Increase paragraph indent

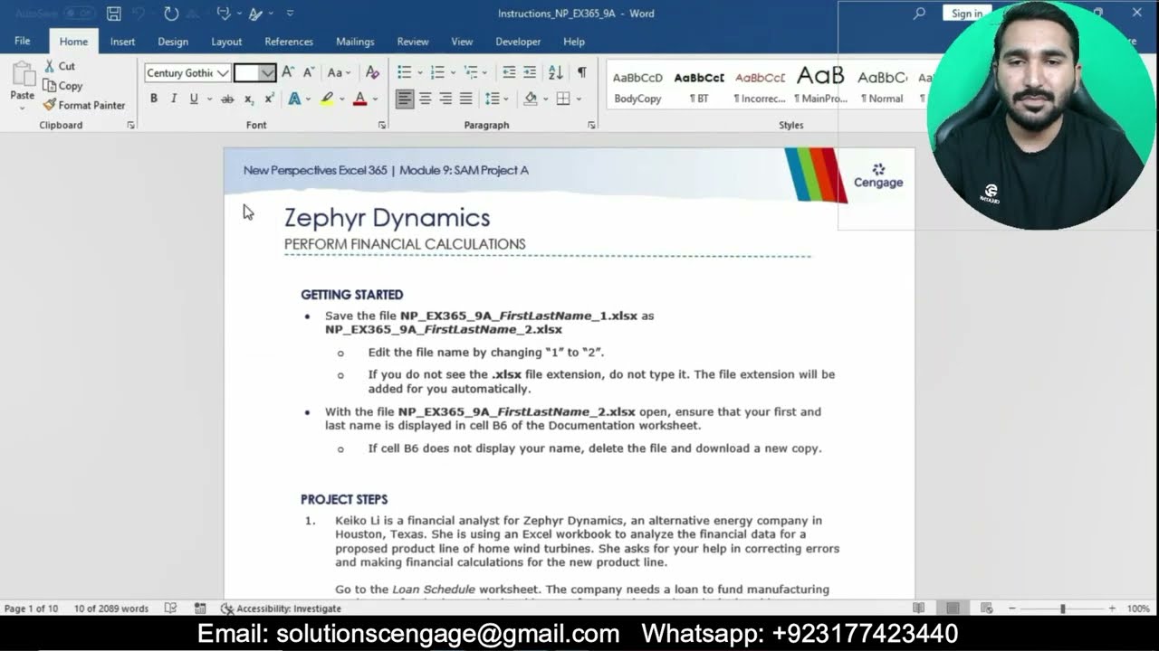tap(530, 72)
